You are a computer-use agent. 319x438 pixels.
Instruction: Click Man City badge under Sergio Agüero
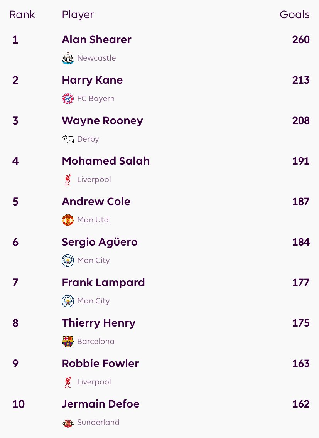click(68, 261)
